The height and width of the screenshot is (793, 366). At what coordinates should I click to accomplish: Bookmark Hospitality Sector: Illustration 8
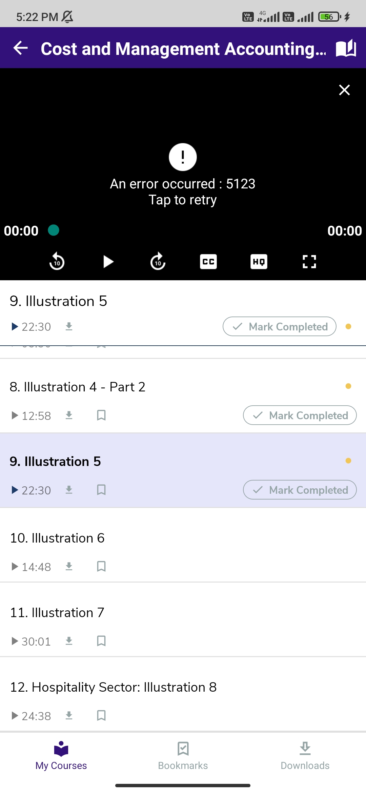(x=101, y=715)
